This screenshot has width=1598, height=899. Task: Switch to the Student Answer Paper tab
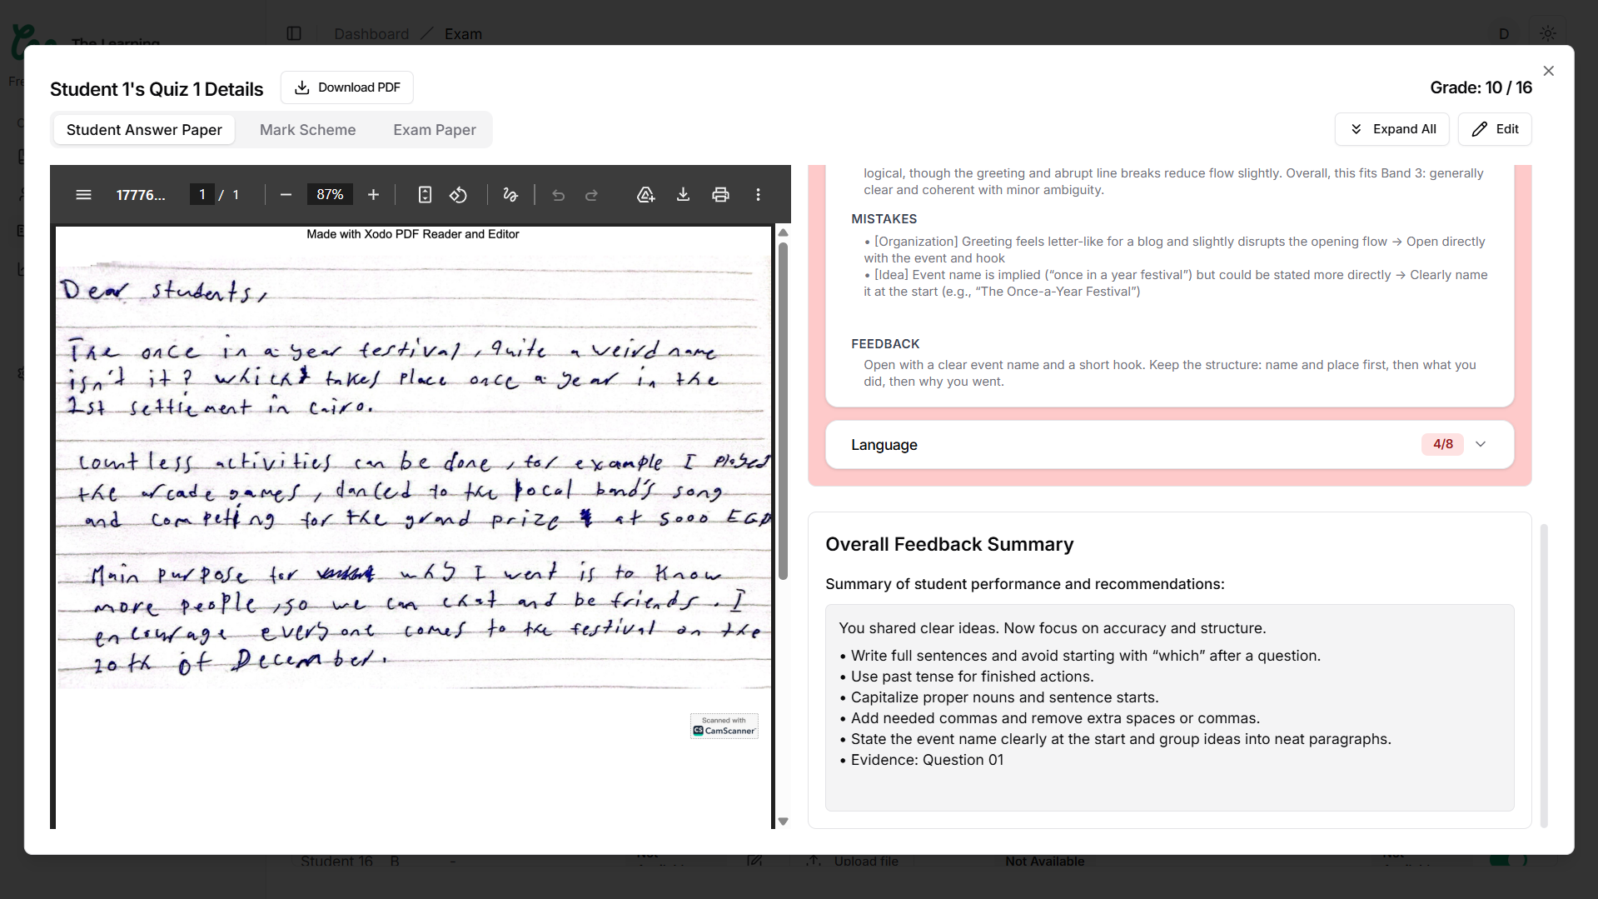[x=144, y=130]
